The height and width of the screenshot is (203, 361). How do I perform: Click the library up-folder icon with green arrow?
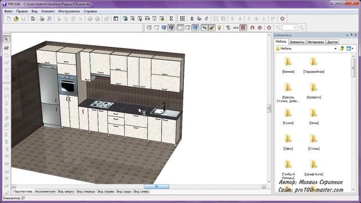click(342, 48)
